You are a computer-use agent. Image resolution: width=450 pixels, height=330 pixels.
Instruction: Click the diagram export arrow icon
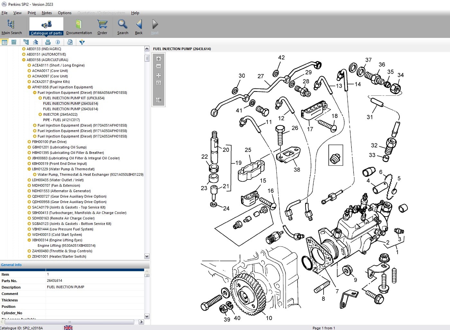coord(158,100)
